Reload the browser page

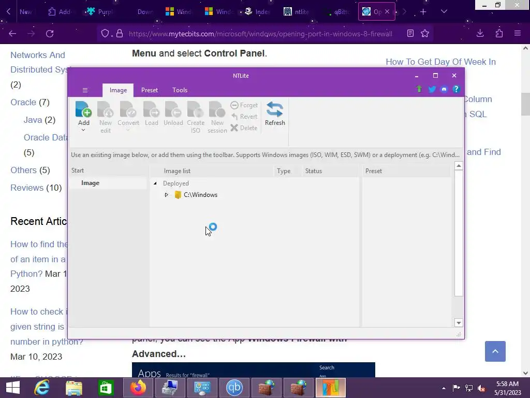pyautogui.click(x=50, y=34)
